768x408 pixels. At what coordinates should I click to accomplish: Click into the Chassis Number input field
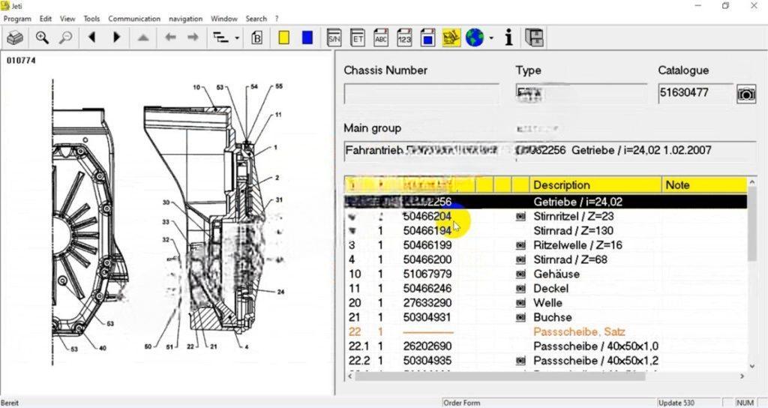point(421,94)
